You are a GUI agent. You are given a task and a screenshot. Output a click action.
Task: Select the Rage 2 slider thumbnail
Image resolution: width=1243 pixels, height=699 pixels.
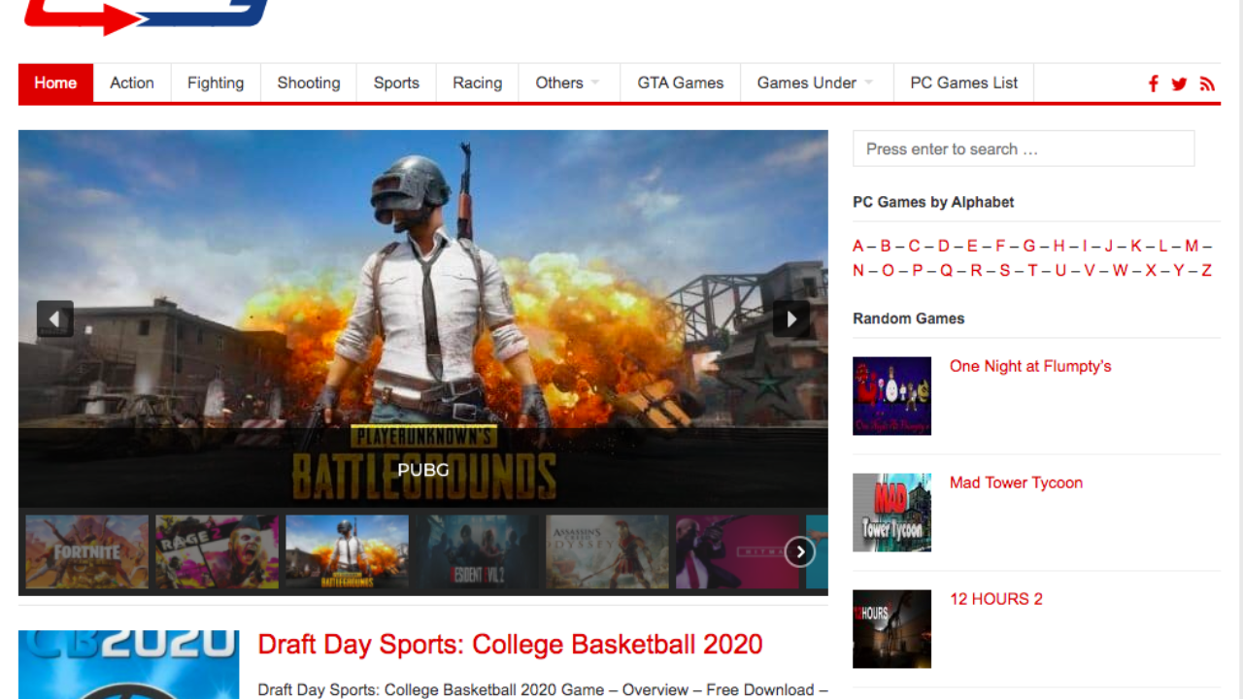point(218,551)
